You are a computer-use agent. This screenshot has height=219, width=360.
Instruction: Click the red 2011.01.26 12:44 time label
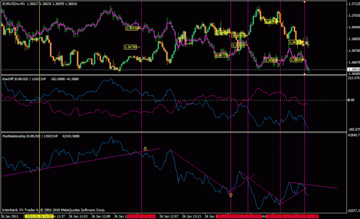point(142,217)
